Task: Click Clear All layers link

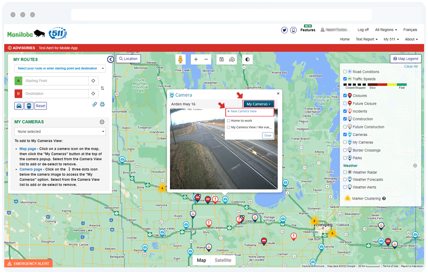Action: pos(411,66)
